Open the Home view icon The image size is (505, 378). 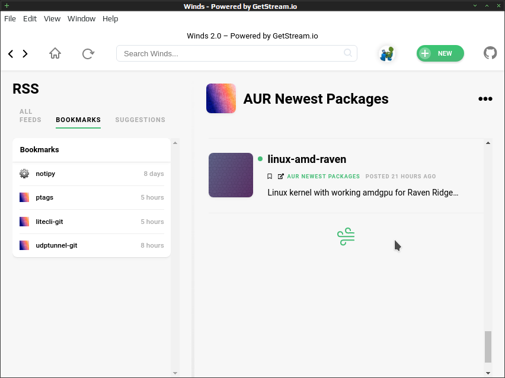coord(55,53)
